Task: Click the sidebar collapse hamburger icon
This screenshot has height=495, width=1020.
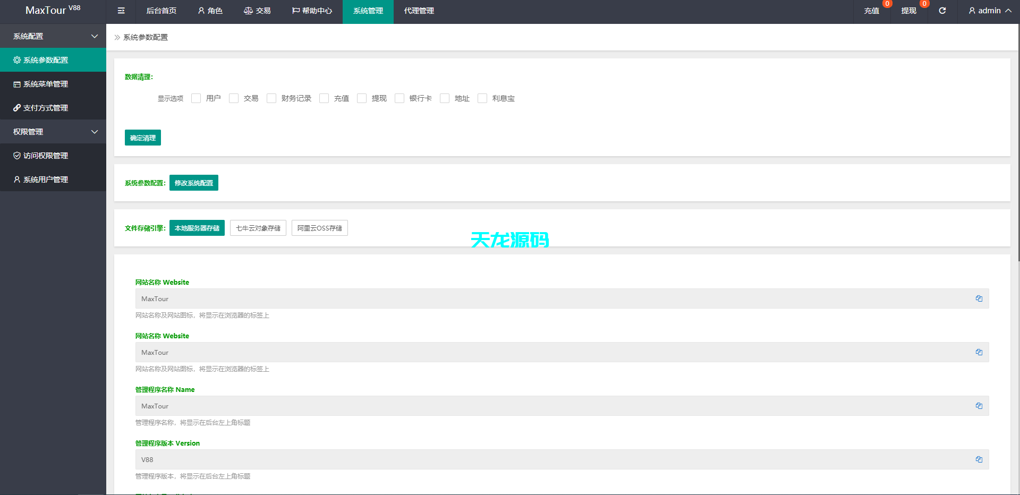Action: click(121, 11)
